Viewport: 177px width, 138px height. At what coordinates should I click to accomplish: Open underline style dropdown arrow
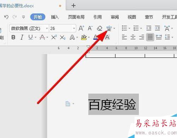tap(35, 37)
